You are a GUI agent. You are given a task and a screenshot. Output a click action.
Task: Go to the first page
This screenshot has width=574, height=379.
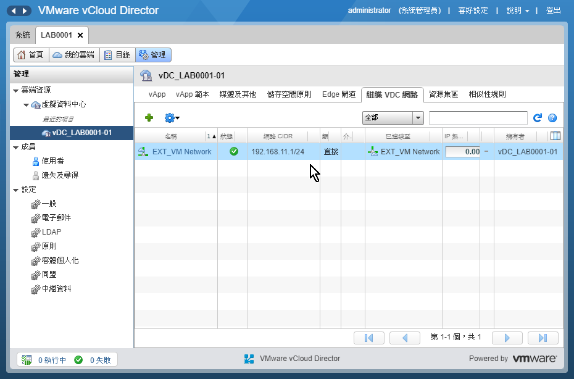(x=369, y=338)
